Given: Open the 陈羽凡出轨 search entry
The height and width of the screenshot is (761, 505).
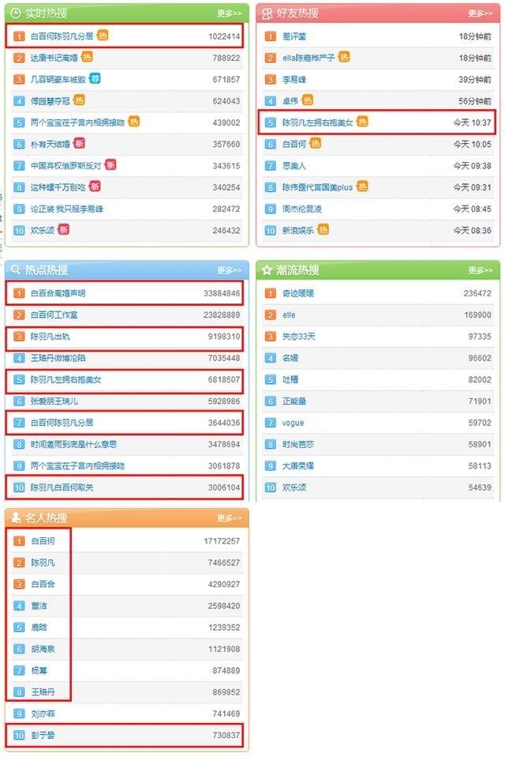Looking at the screenshot, I should tap(50, 337).
